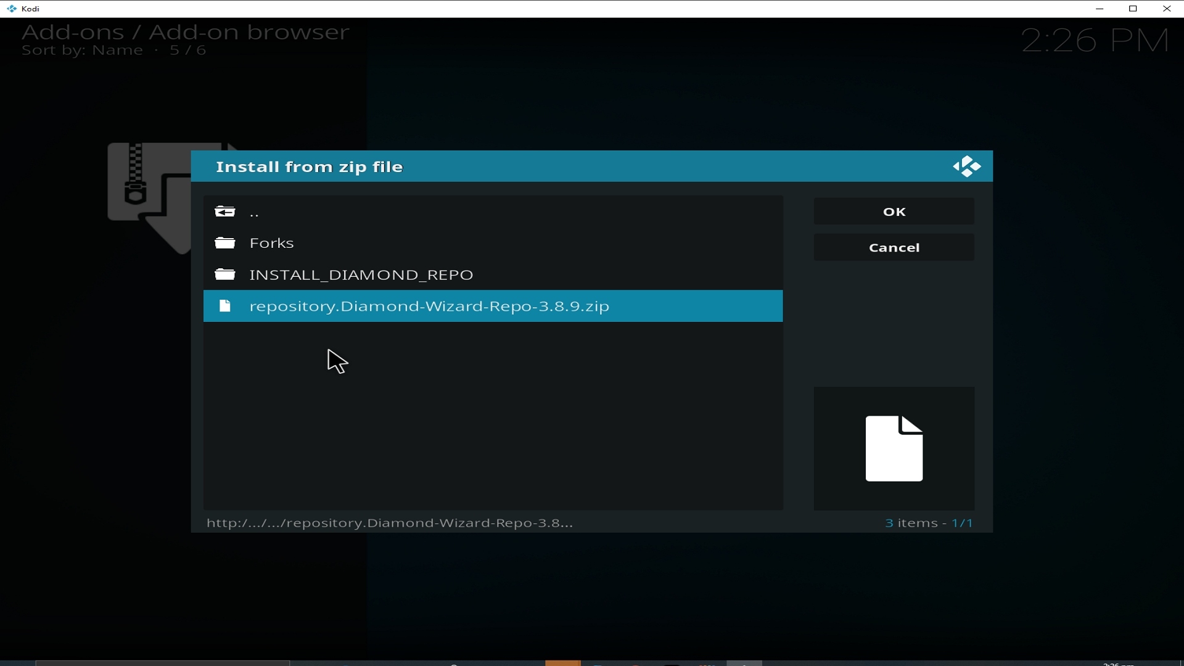
Task: Click the folder icon beside Forks
Action: pyautogui.click(x=225, y=244)
